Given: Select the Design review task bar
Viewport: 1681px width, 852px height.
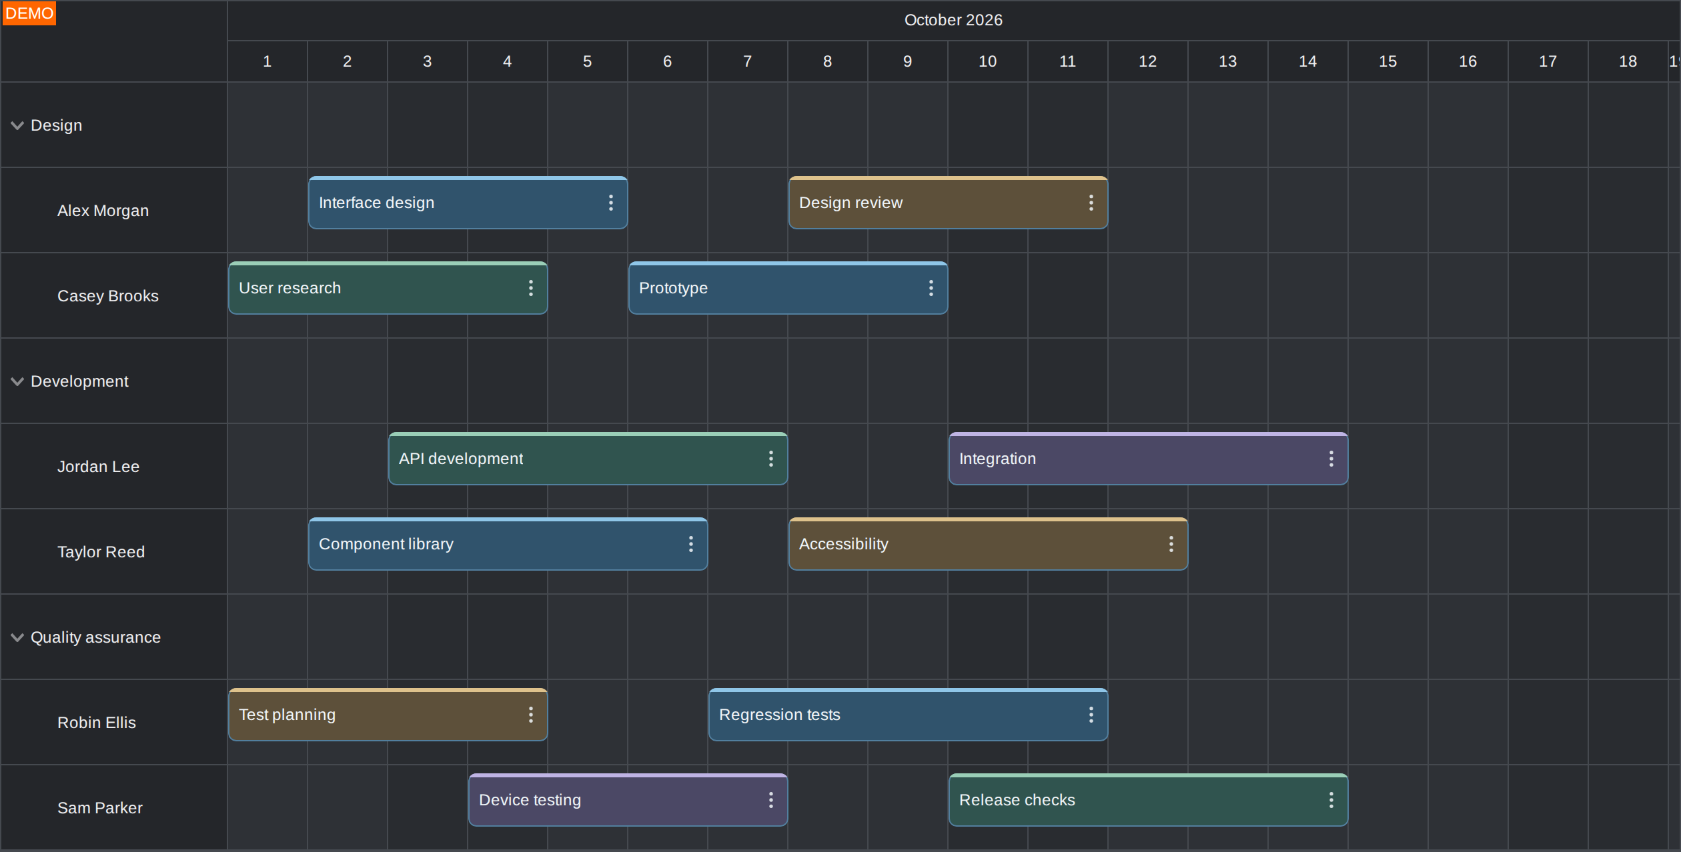Looking at the screenshot, I should pyautogui.click(x=948, y=203).
